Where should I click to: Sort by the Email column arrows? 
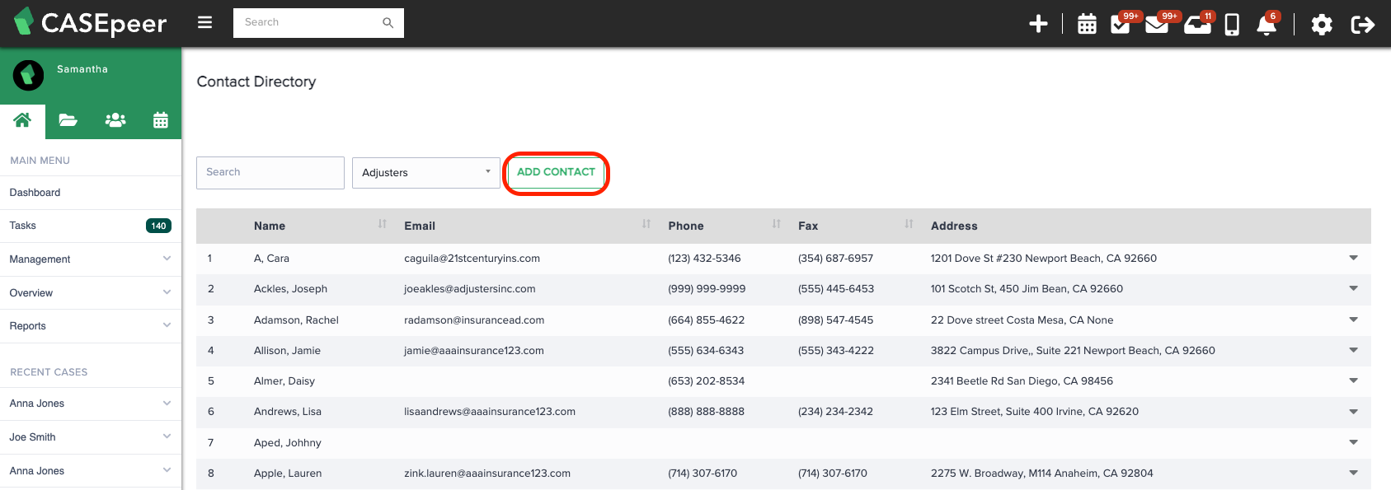click(646, 224)
